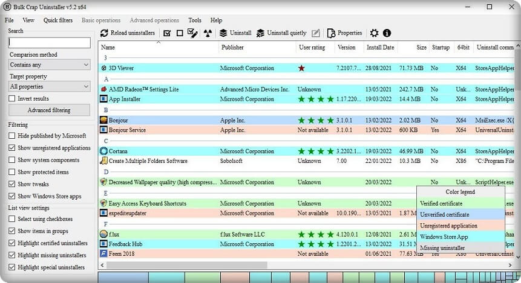Click the Select all checked-box toolbar icon
The image size is (521, 283).
tap(167, 33)
